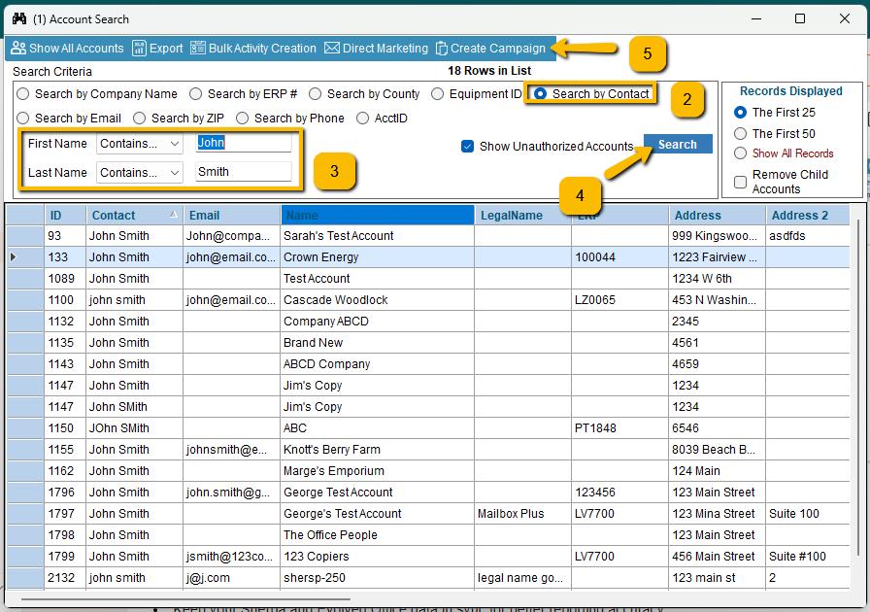Image resolution: width=870 pixels, height=612 pixels.
Task: Click the Show All Accounts people icon
Action: pyautogui.click(x=18, y=49)
